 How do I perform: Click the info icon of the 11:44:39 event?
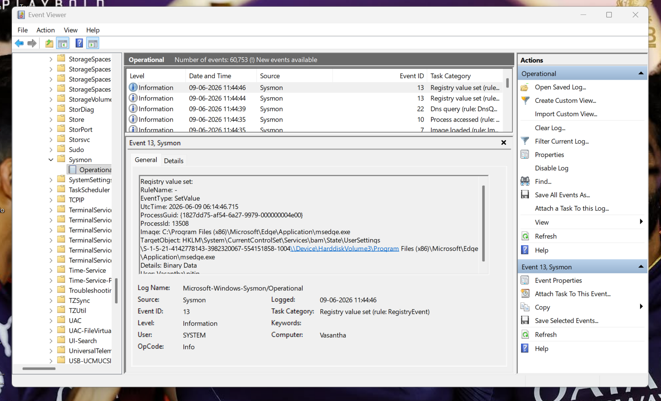click(x=133, y=109)
